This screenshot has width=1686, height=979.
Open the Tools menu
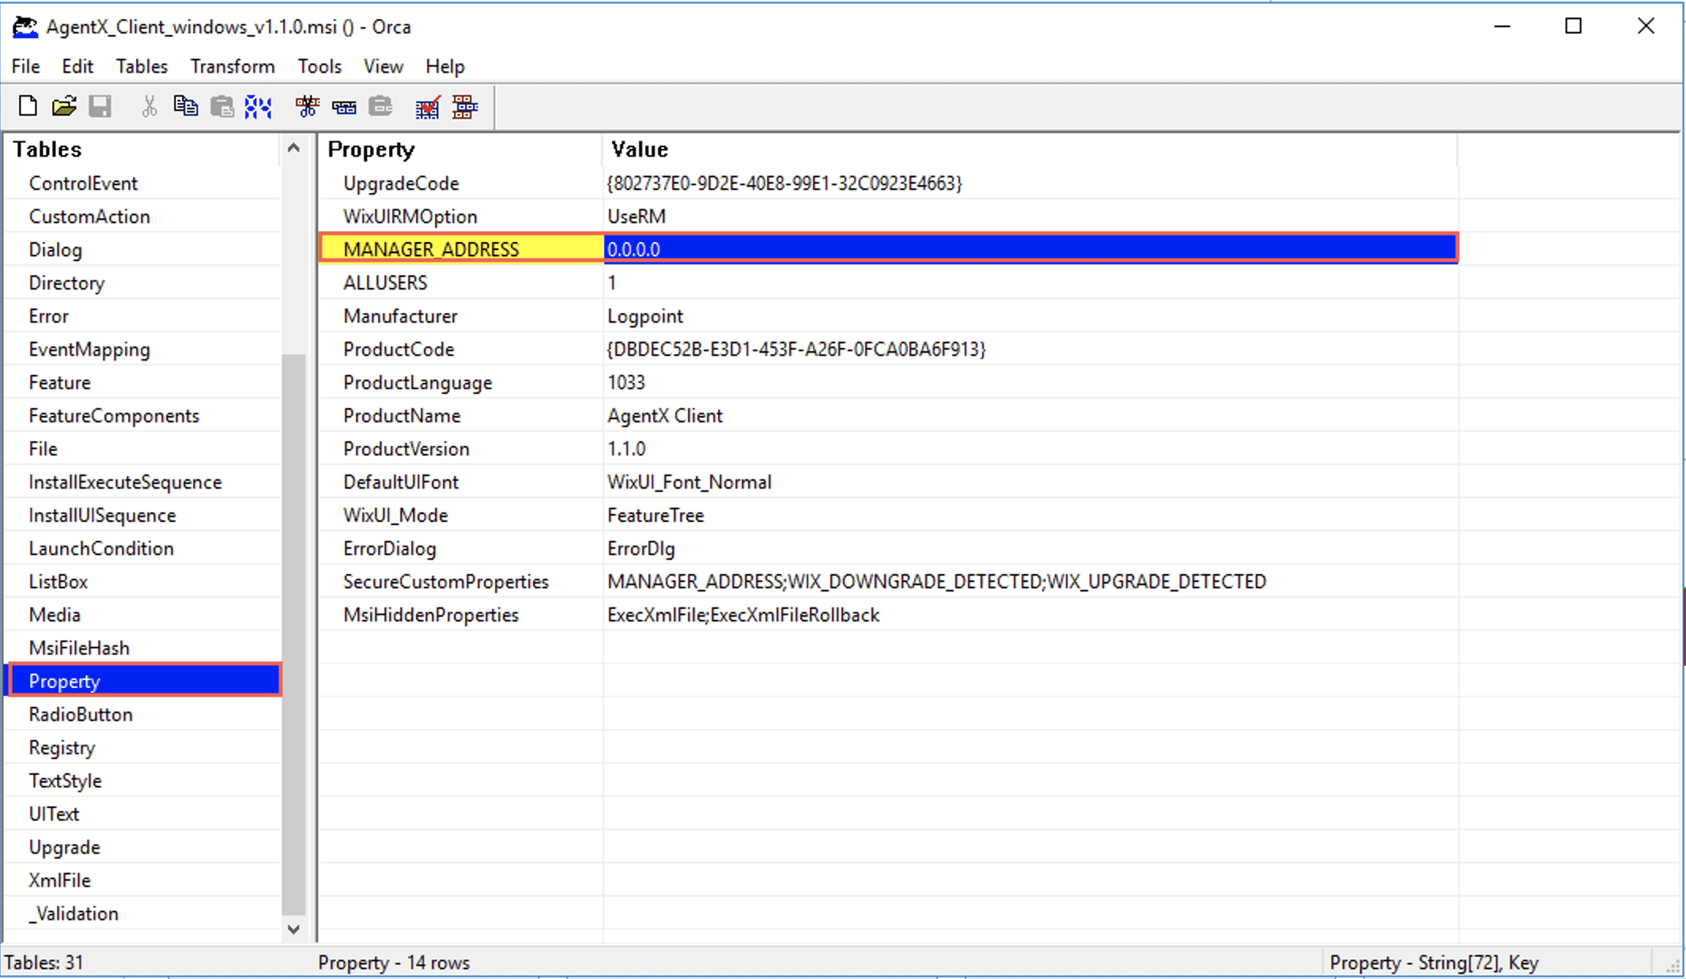click(319, 66)
